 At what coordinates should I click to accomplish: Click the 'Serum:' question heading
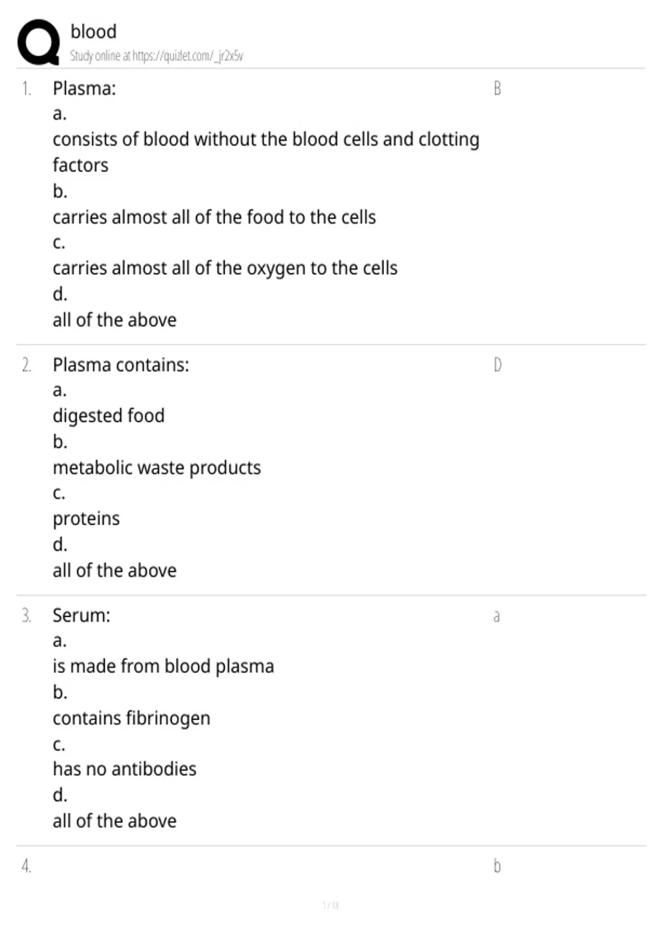coord(82,615)
